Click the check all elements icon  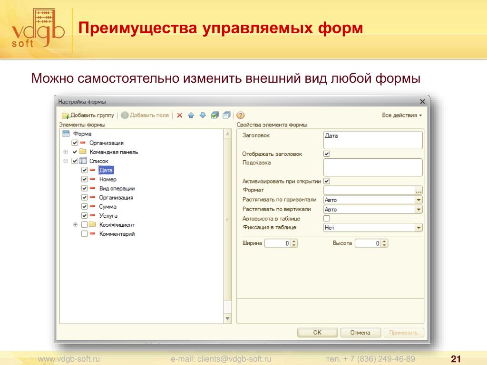tap(214, 115)
